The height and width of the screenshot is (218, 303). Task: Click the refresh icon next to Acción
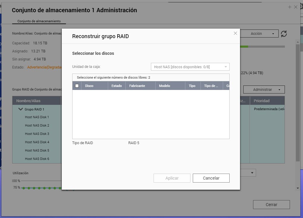click(x=284, y=34)
